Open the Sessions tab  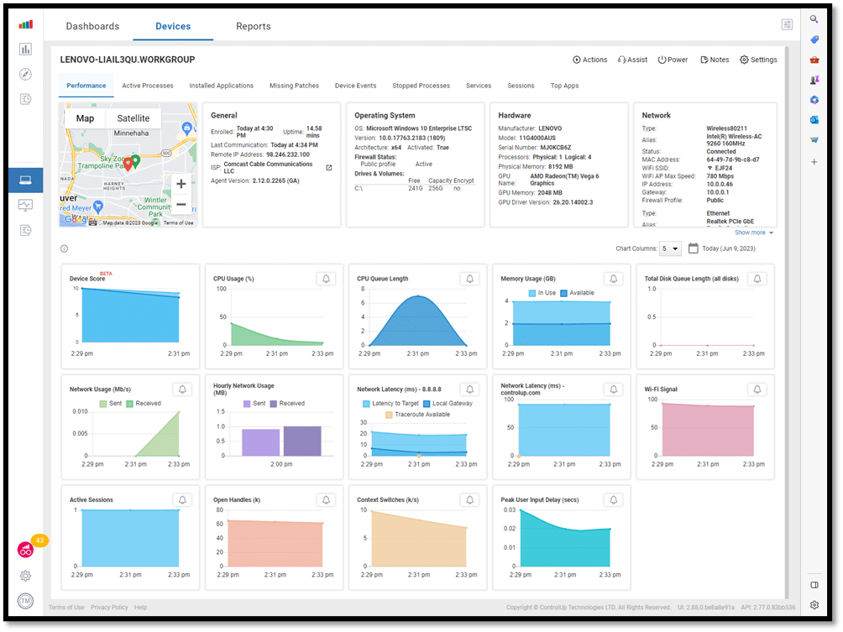click(x=521, y=86)
